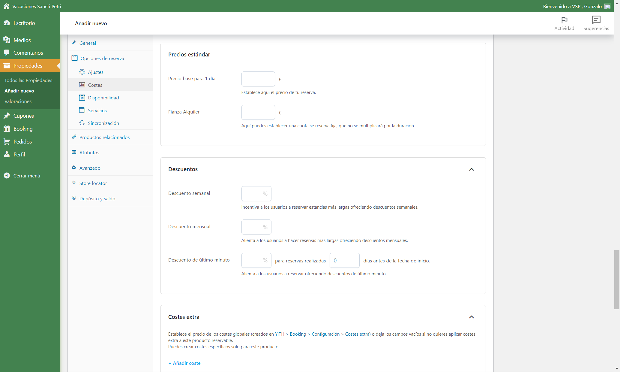This screenshot has width=620, height=372.
Task: Click the Descuento de último minuto percentage field
Action: 256,260
